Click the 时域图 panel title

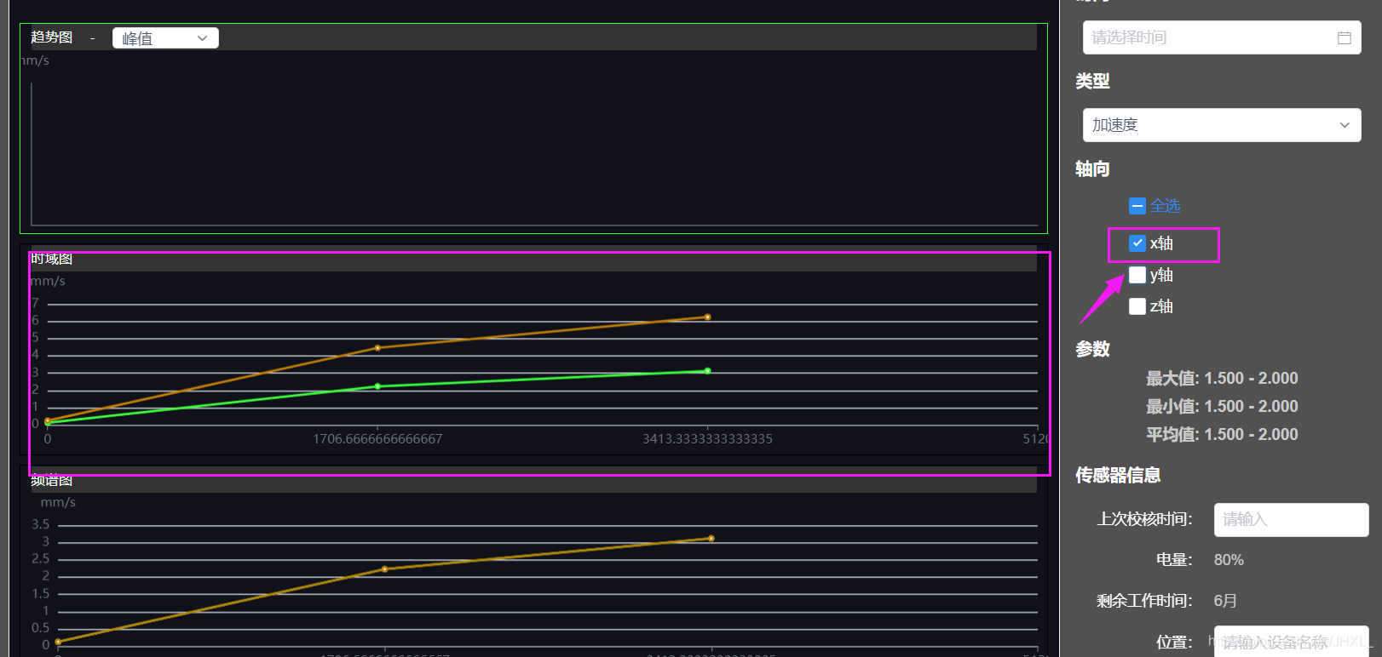point(52,259)
